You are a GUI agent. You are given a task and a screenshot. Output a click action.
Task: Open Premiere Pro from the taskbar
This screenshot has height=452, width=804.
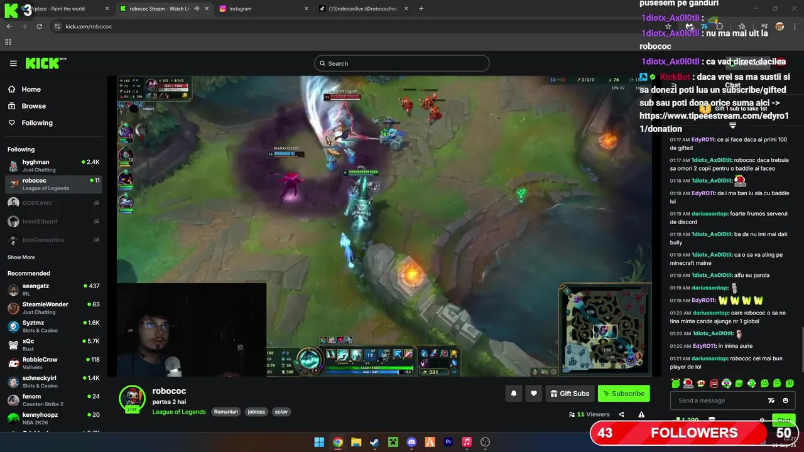[x=448, y=442]
